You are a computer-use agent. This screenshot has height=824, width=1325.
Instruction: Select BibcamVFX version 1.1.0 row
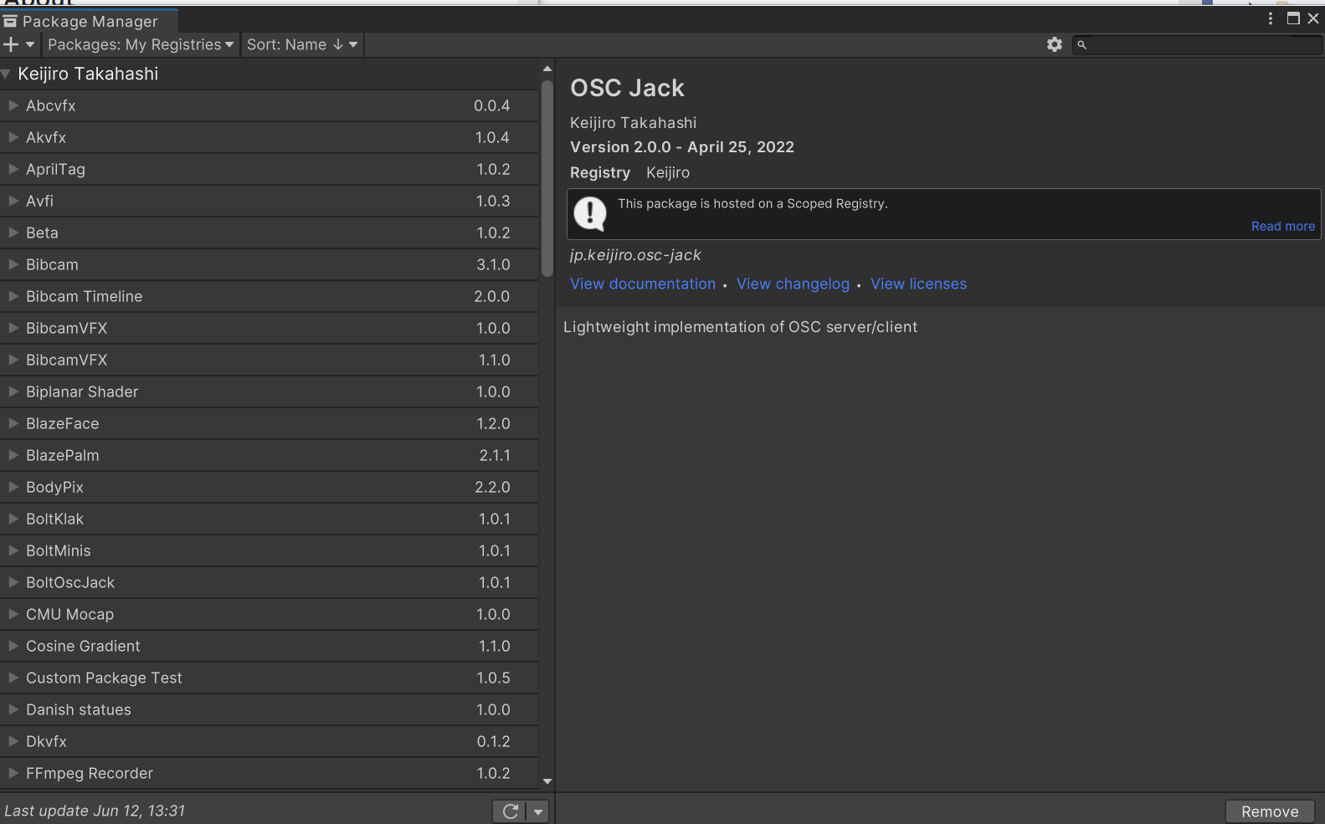(x=269, y=360)
